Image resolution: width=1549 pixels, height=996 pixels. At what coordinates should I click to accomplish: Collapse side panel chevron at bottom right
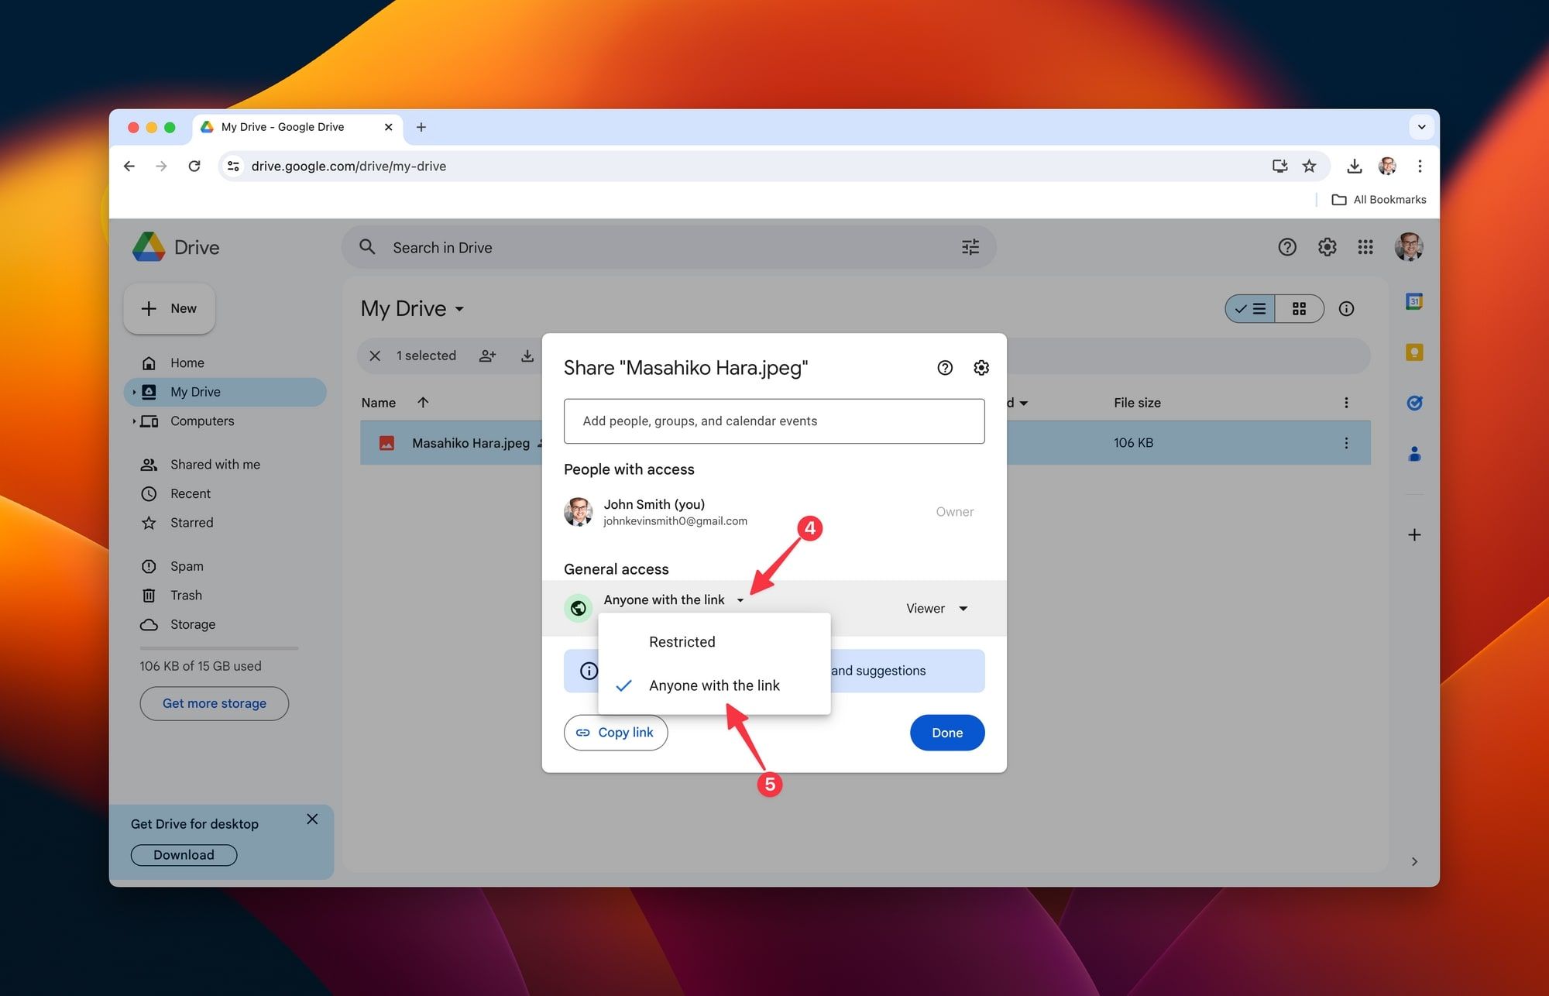(x=1414, y=861)
